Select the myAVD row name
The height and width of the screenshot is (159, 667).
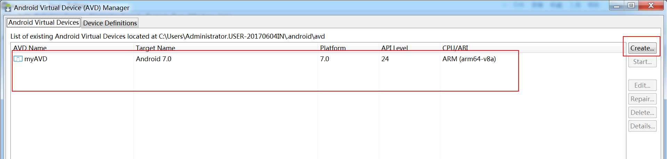coord(35,59)
